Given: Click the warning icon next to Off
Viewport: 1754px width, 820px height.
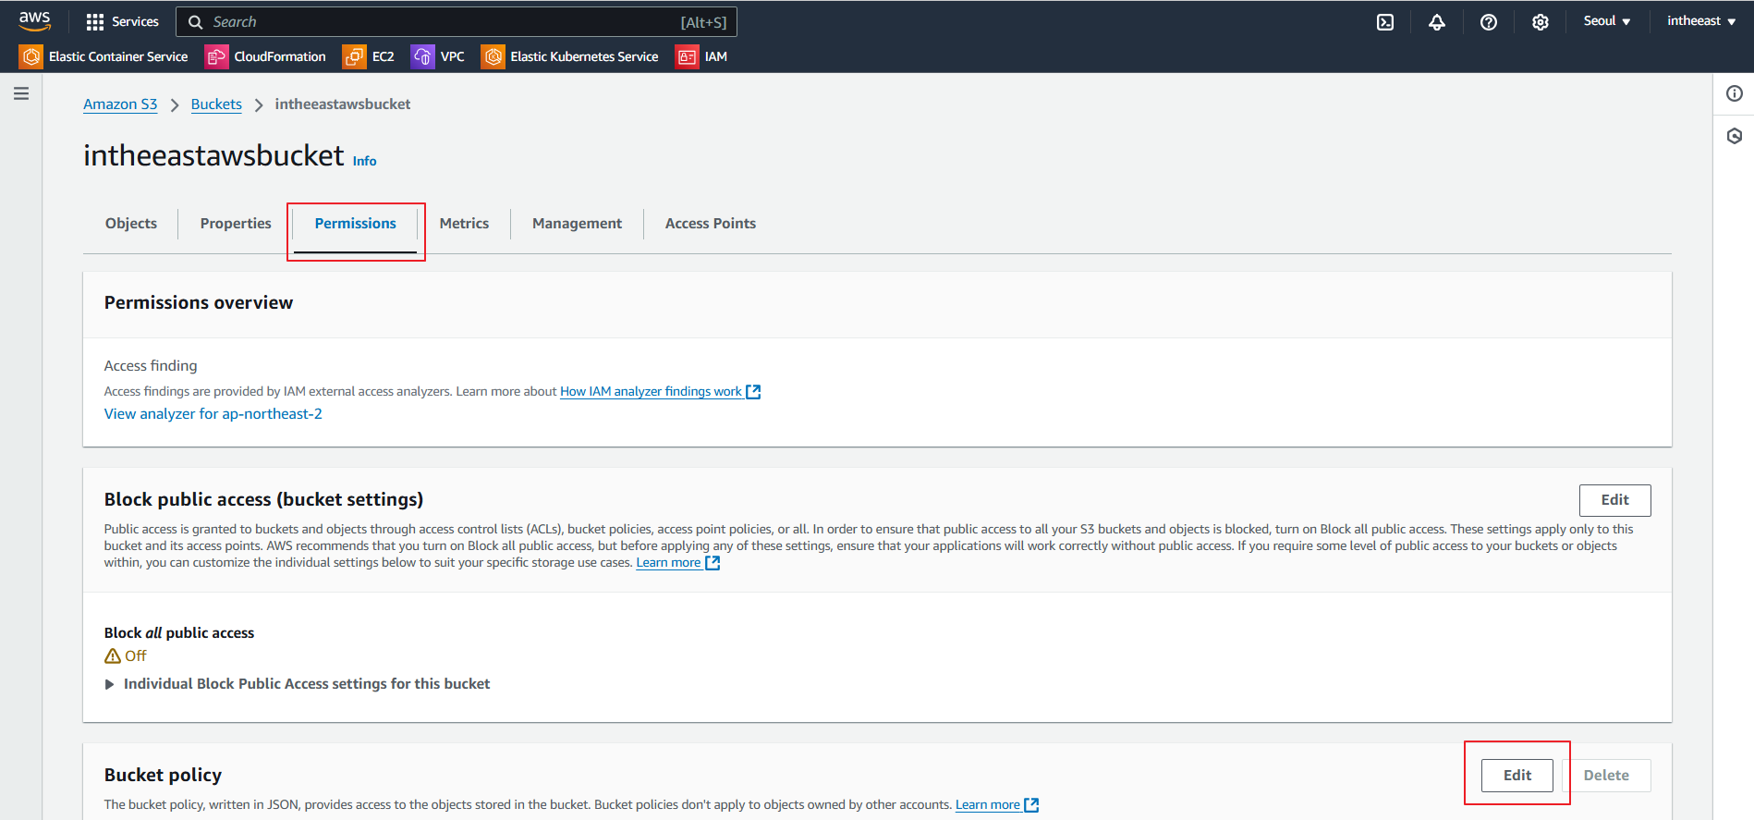Looking at the screenshot, I should point(113,656).
